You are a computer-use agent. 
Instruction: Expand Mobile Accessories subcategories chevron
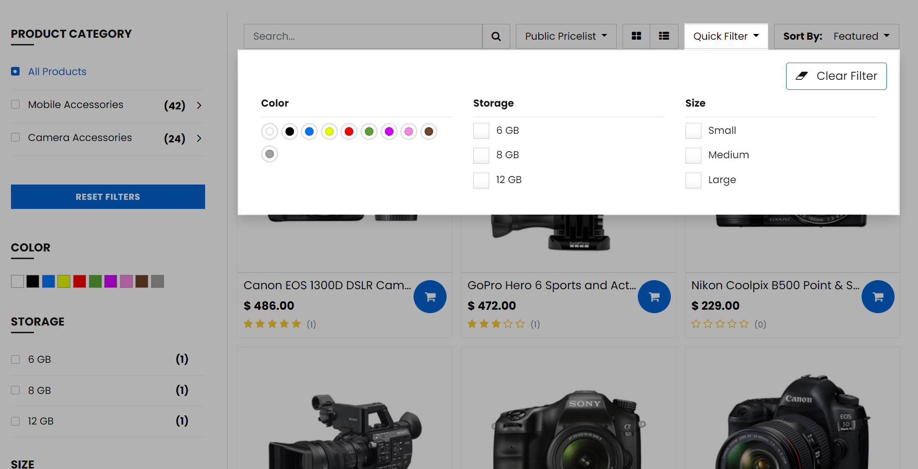pyautogui.click(x=199, y=105)
